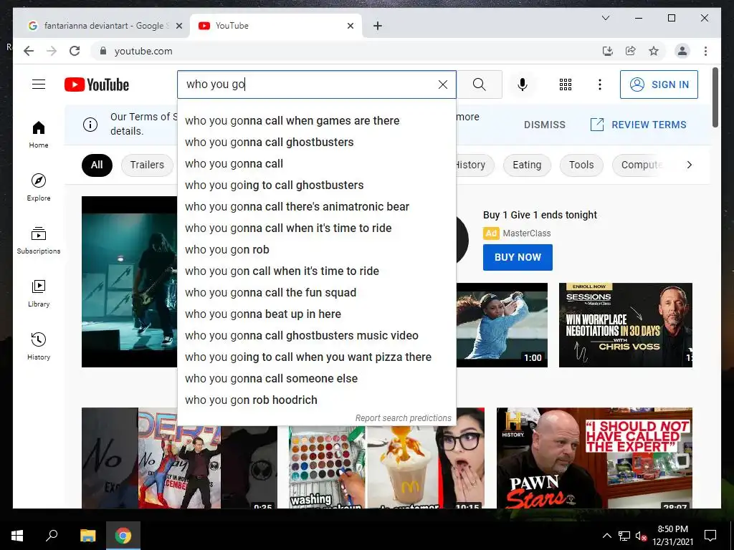734x550 pixels.
Task: Open Chrome profile avatar
Action: coord(682,51)
